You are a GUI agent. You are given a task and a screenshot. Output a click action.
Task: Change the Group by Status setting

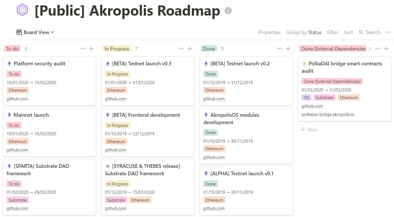(304, 32)
